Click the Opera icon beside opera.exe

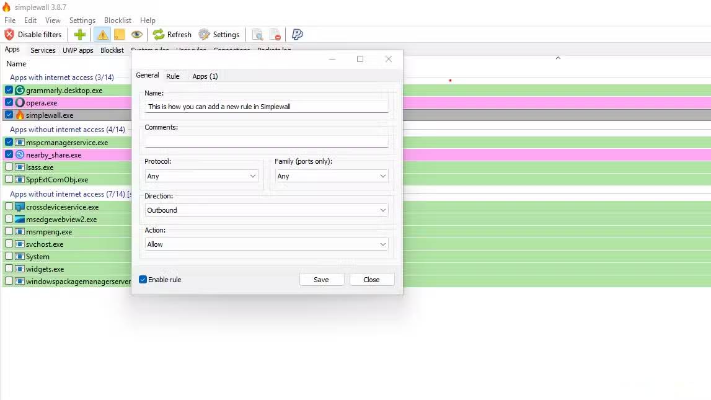pyautogui.click(x=19, y=102)
